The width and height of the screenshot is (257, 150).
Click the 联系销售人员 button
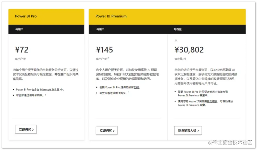click(x=188, y=130)
